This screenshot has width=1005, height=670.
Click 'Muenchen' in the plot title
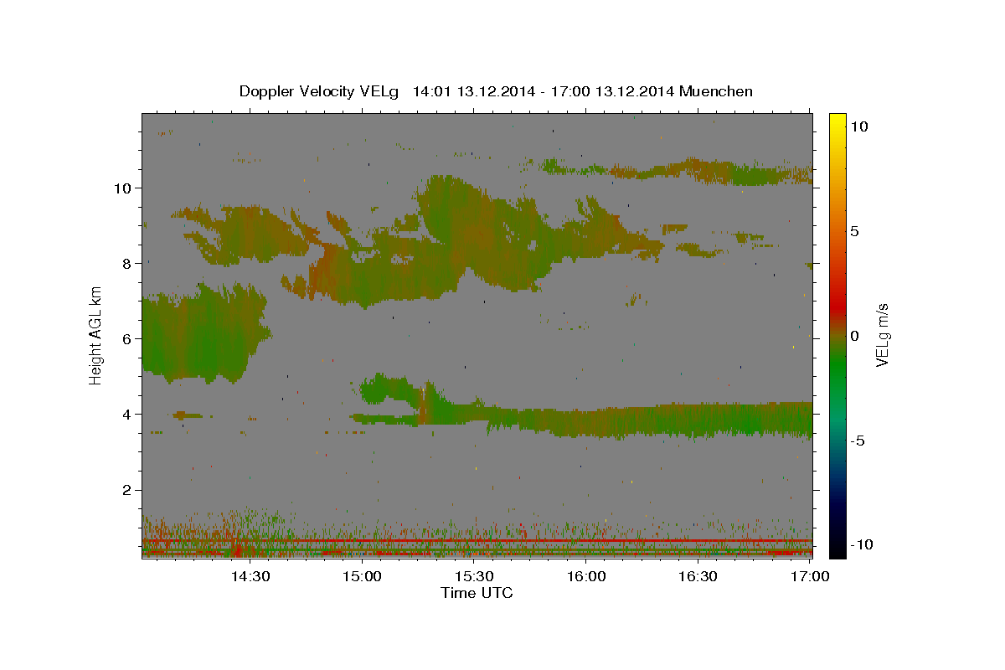716,91
